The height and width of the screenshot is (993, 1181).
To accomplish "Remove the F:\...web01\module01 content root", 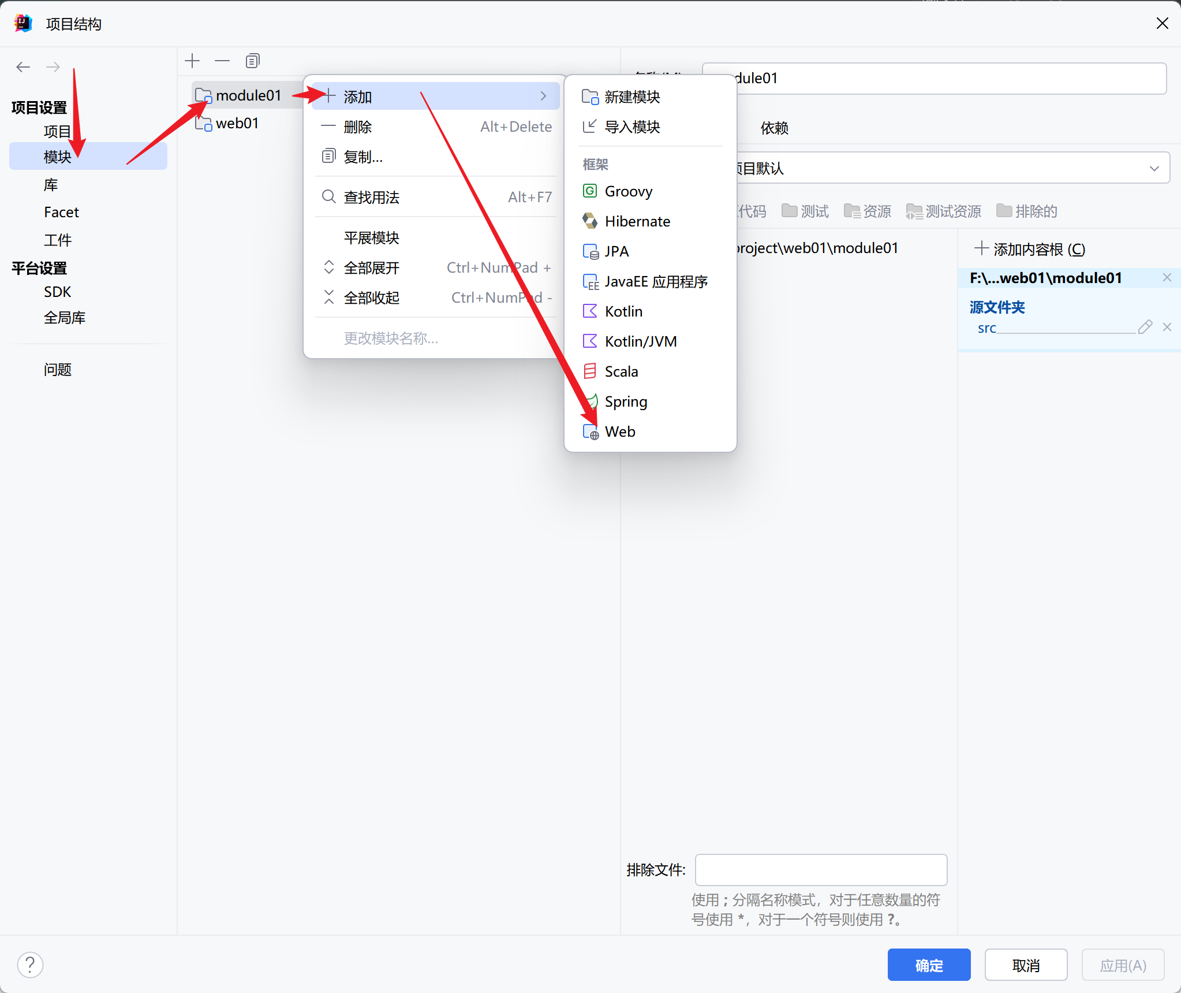I will 1167,278.
